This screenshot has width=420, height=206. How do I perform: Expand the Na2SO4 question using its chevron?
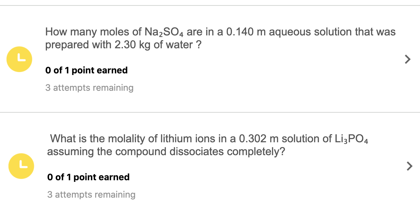(x=407, y=59)
